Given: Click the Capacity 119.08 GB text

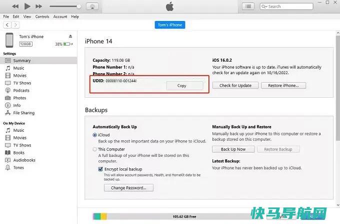Looking at the screenshot, I should click(x=111, y=60).
